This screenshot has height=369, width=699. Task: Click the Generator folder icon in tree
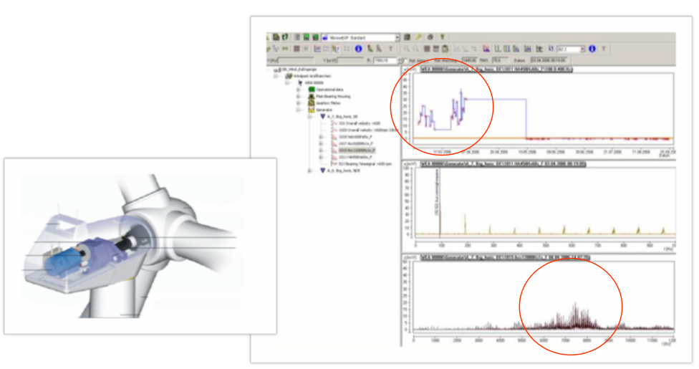click(x=312, y=110)
